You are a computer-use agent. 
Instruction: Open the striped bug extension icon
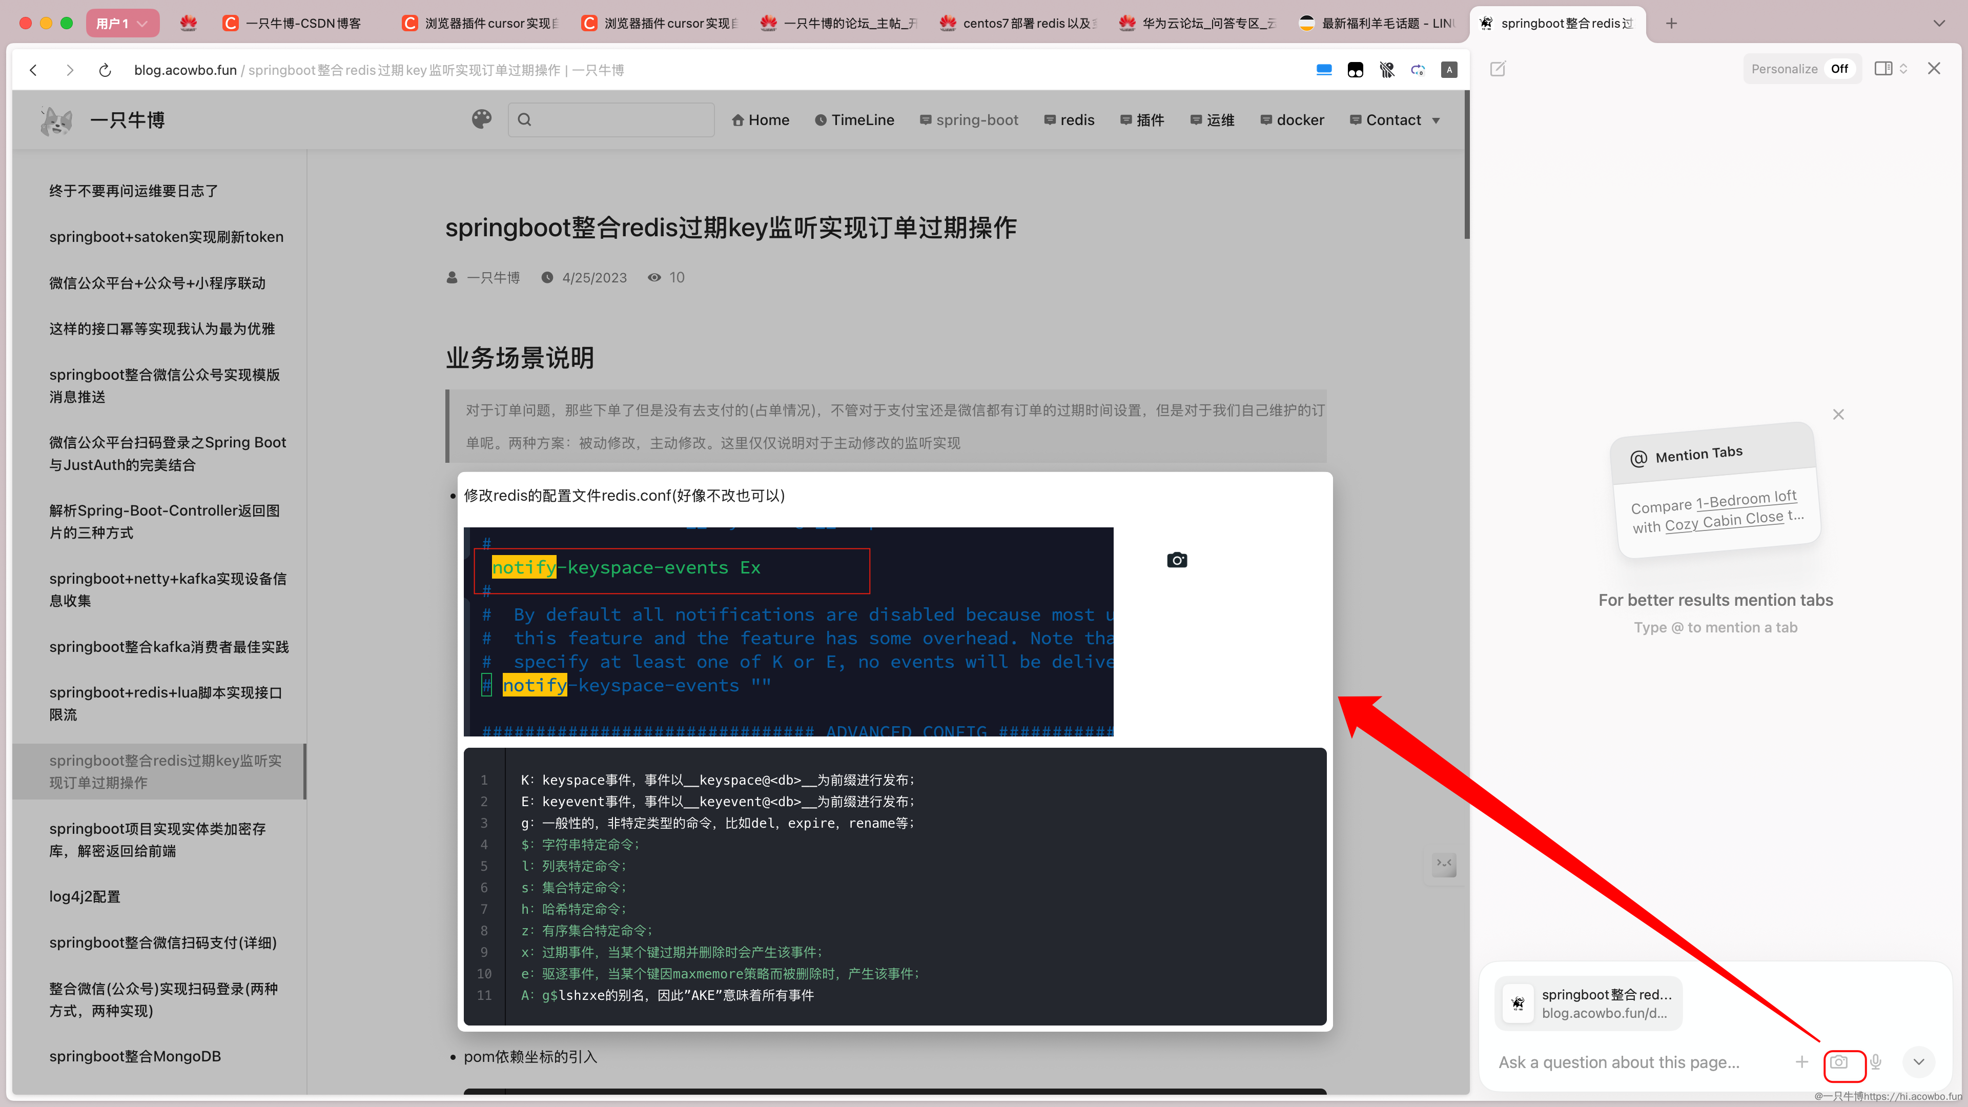(1387, 70)
